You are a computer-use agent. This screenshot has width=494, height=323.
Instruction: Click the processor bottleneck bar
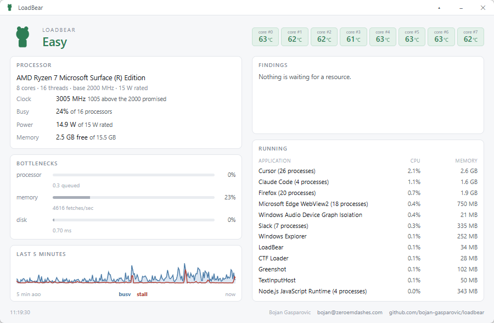(133, 175)
